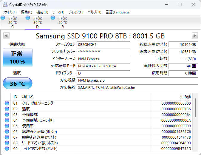Select the 使用率 attribute row
The width and height of the screenshot is (201, 155).
pyautogui.click(x=98, y=126)
